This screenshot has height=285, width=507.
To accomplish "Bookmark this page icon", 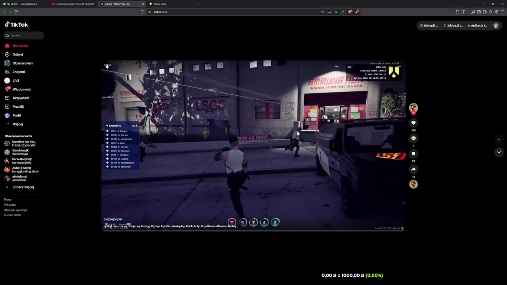I will (x=142, y=12).
